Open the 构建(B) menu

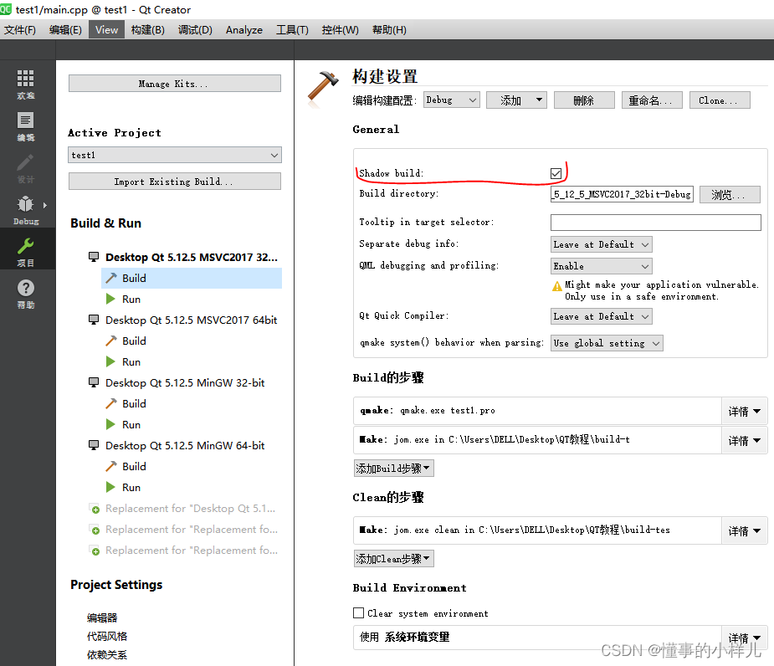(147, 29)
